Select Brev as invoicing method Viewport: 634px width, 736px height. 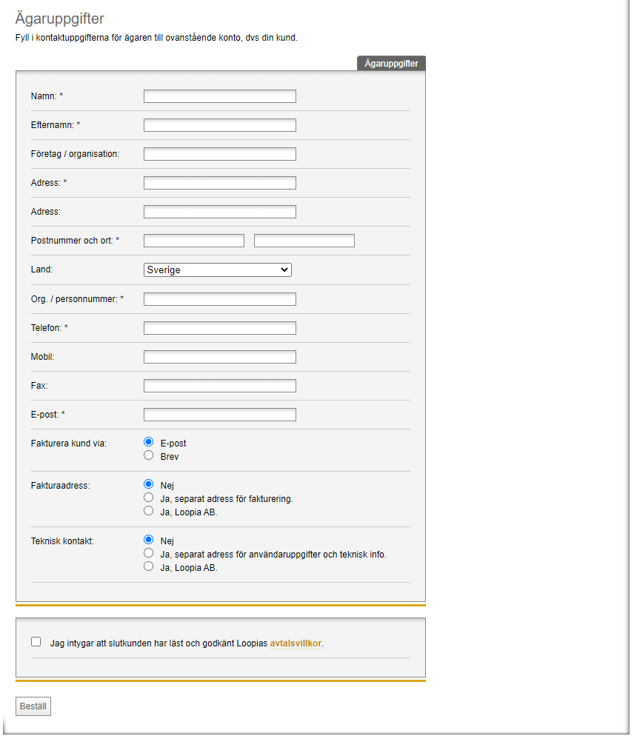tap(148, 455)
